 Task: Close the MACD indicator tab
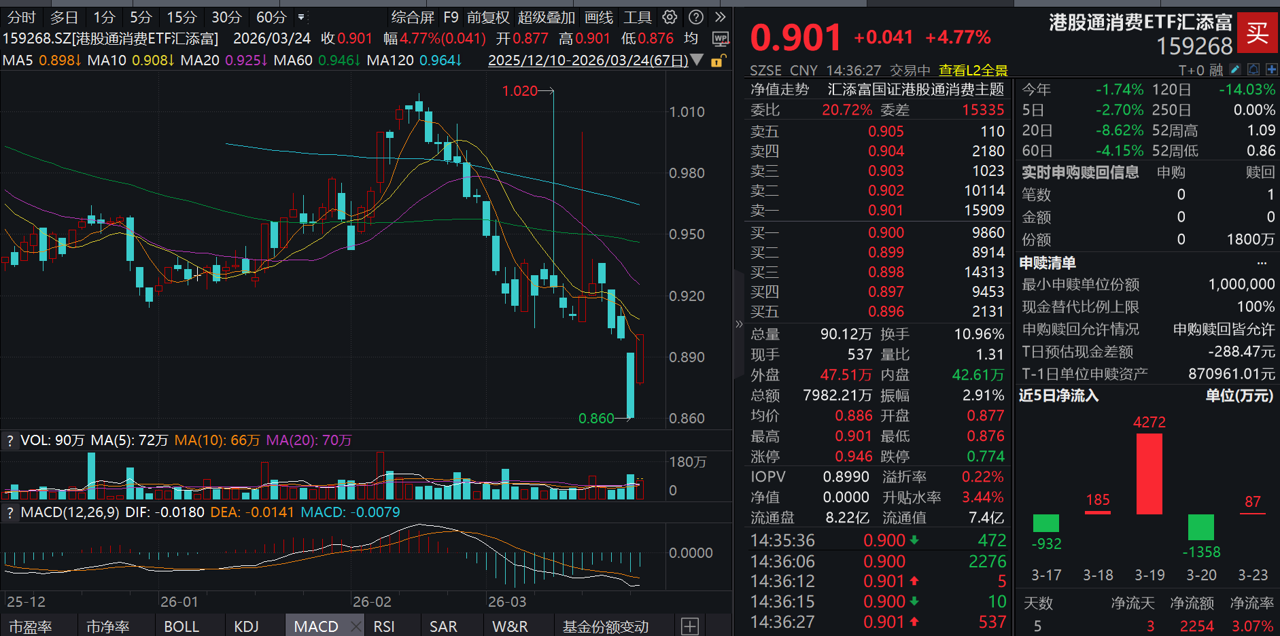click(355, 626)
